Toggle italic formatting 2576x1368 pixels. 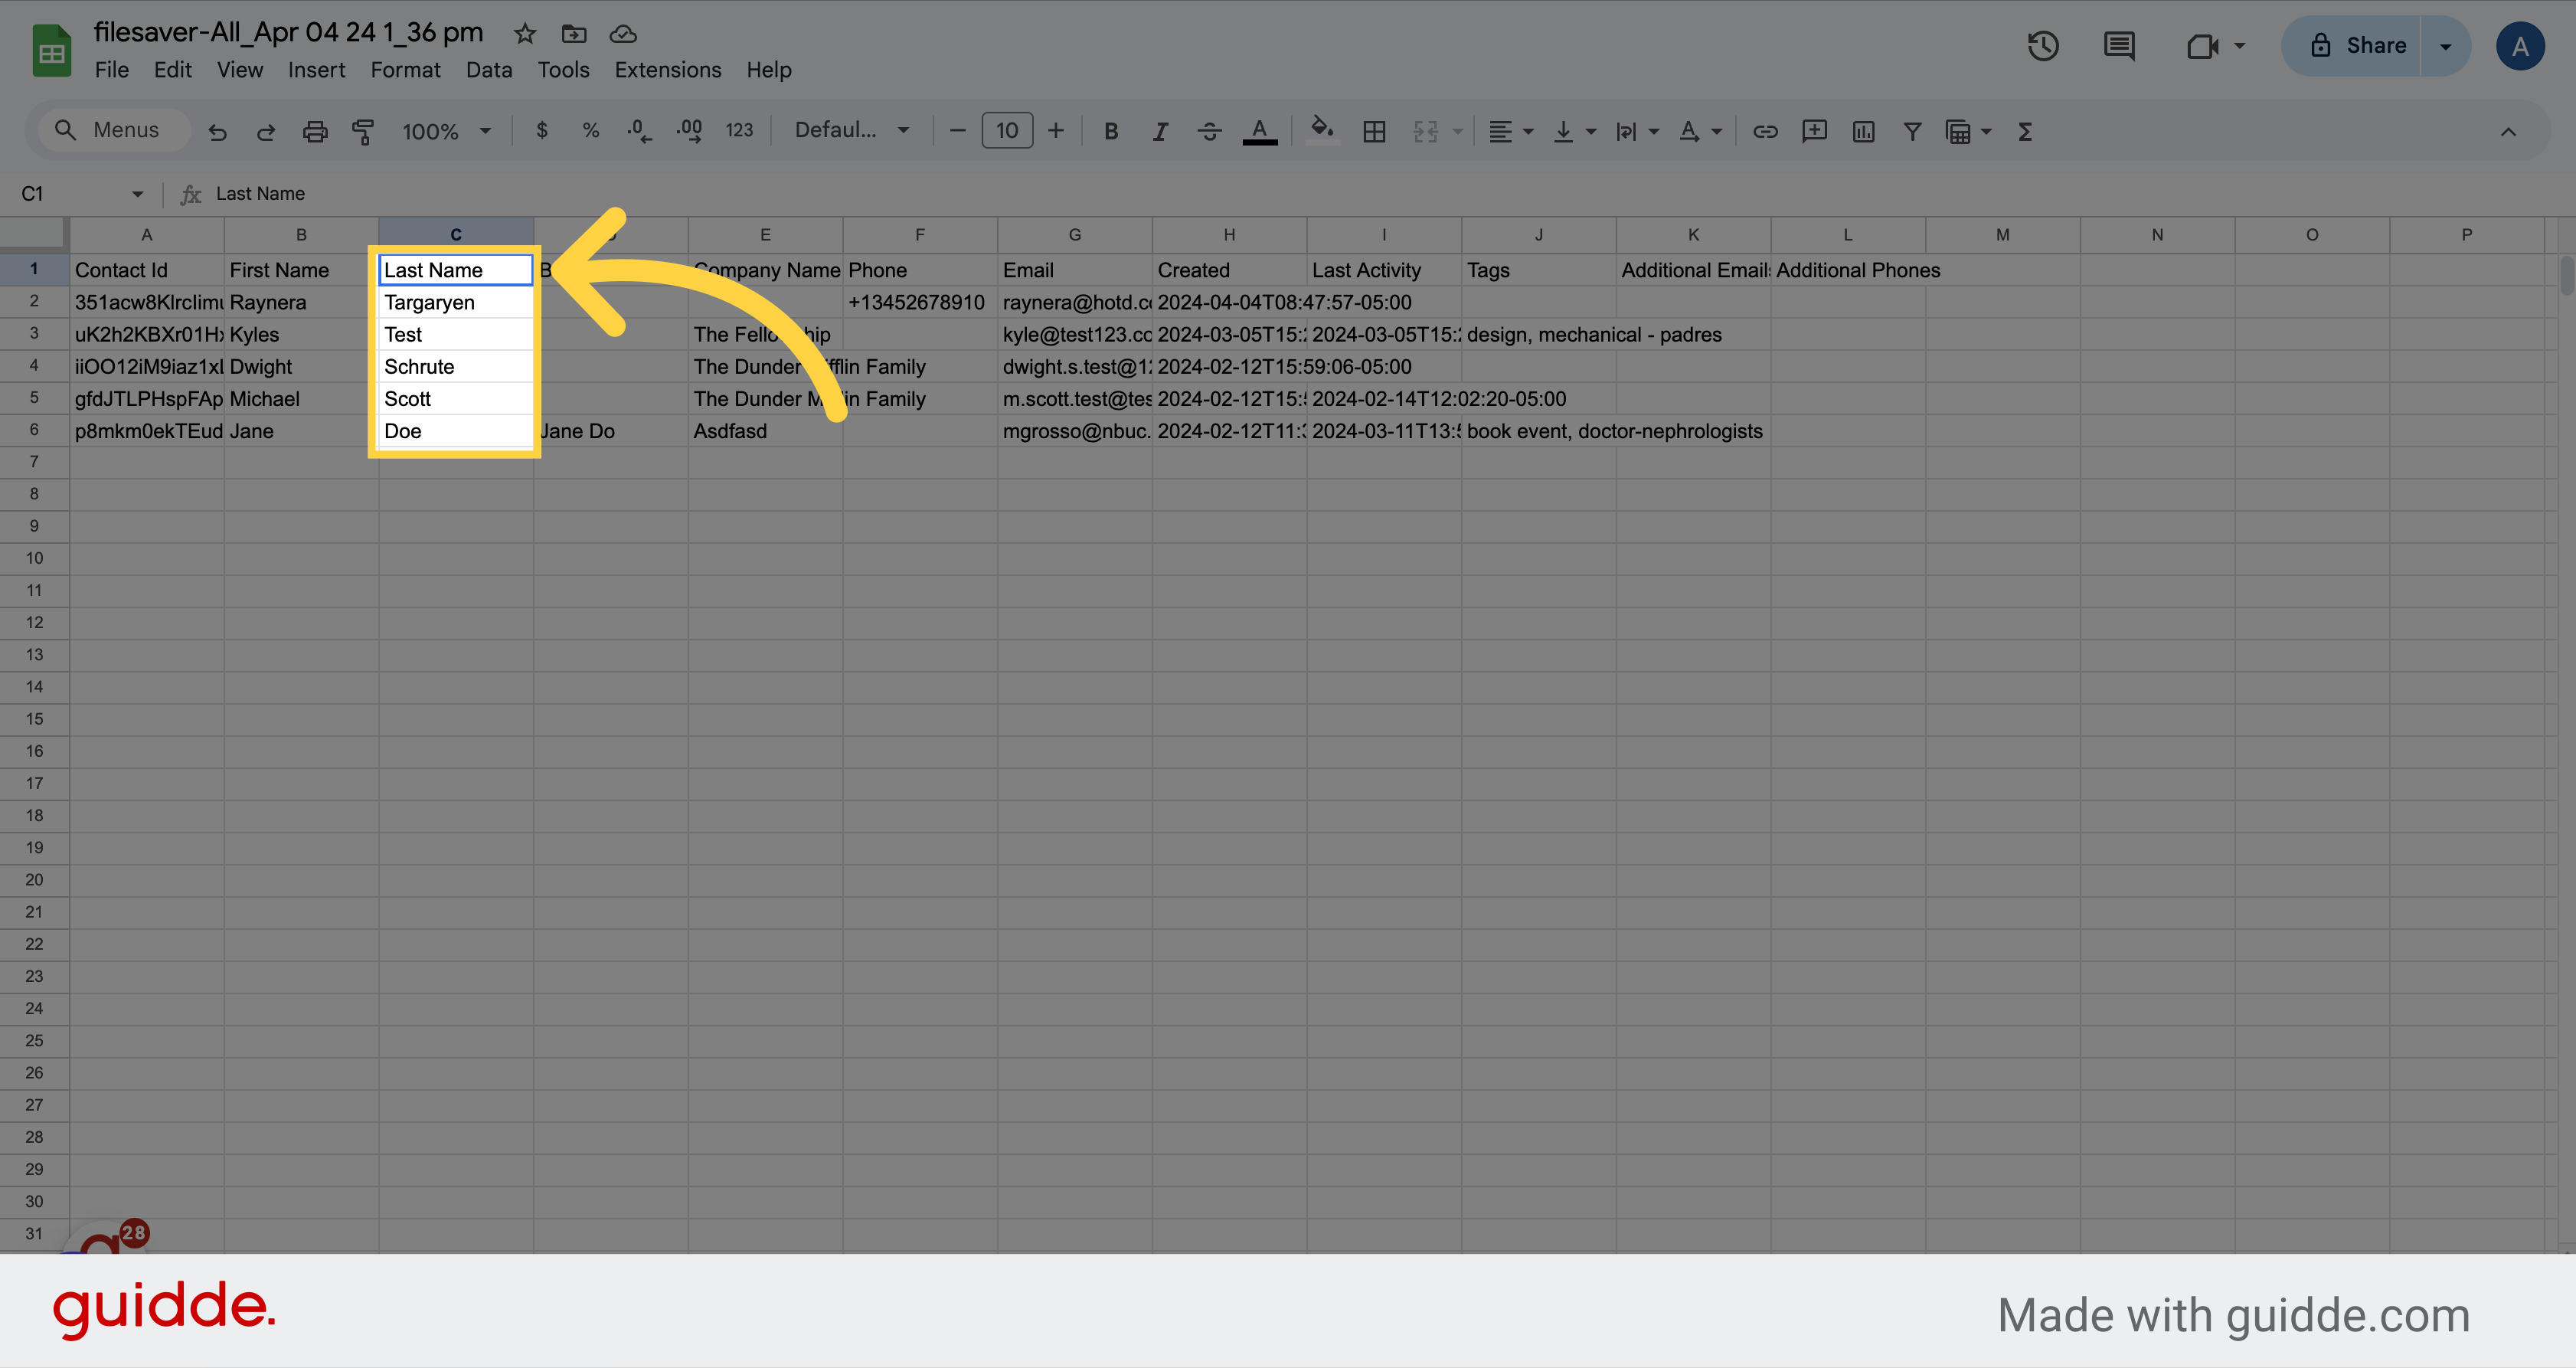point(1160,131)
